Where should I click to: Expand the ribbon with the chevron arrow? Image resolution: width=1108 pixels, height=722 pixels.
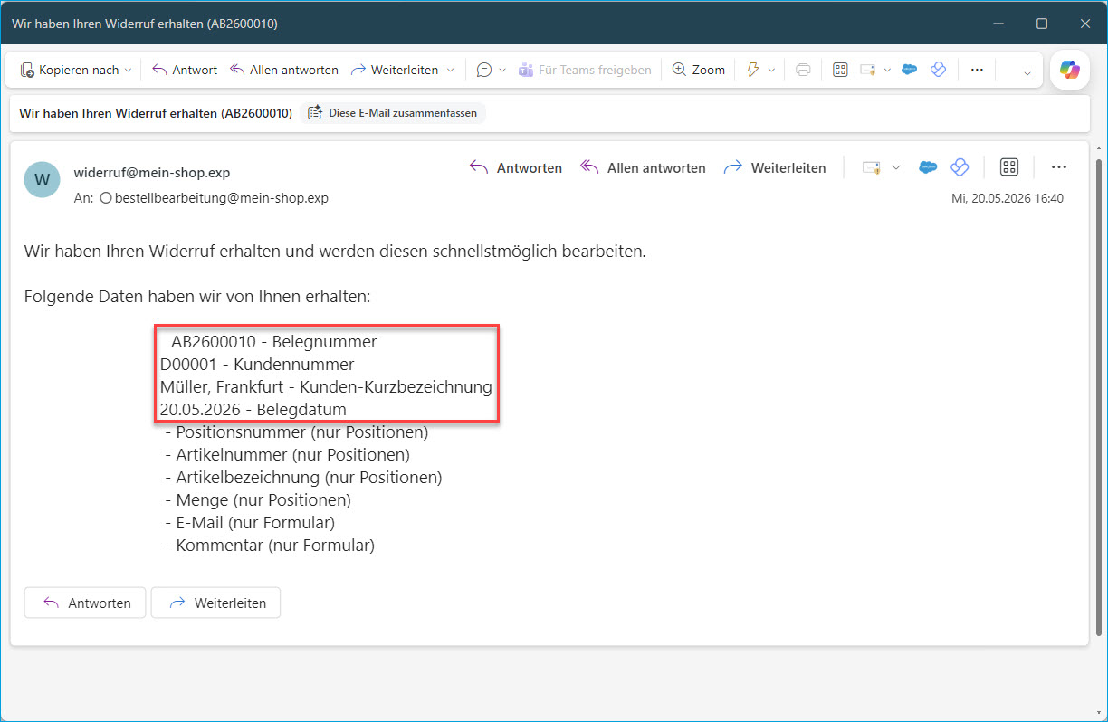coord(1027,71)
